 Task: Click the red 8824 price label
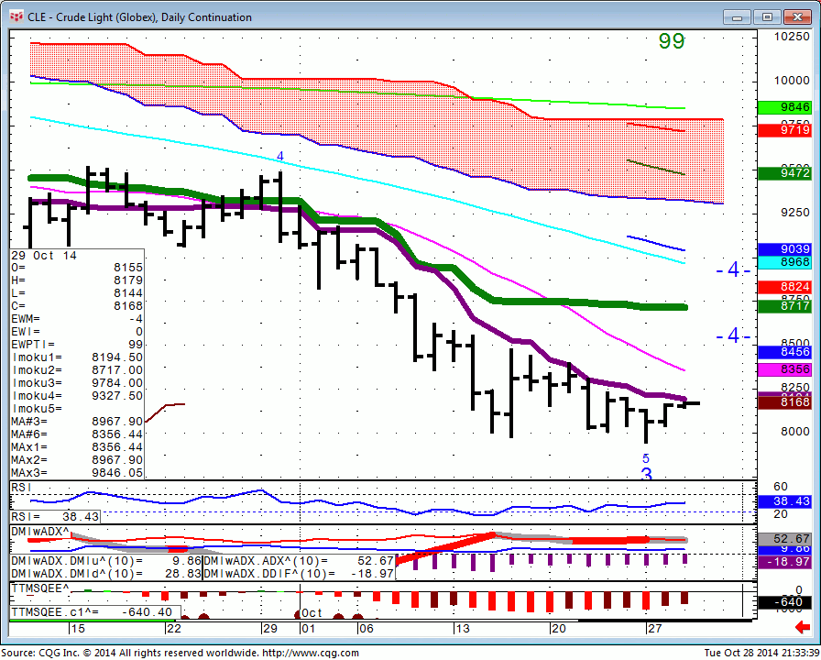pos(784,287)
